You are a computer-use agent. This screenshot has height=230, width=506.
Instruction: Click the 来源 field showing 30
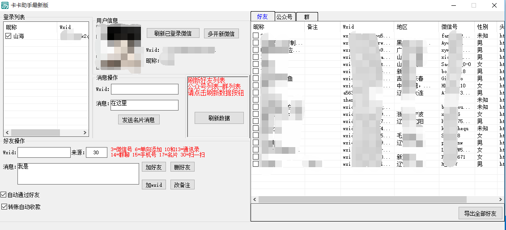pyautogui.click(x=97, y=152)
